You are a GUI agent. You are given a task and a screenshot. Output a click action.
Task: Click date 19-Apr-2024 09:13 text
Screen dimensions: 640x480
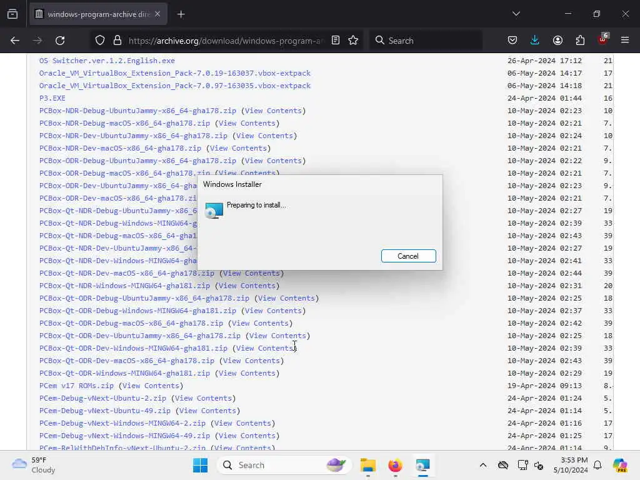coord(544,386)
